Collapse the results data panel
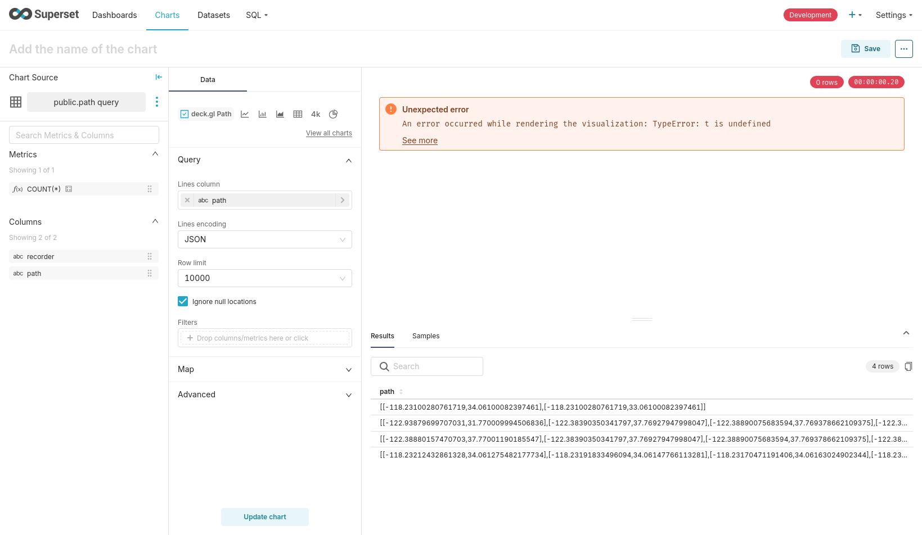Viewport: 922px width, 535px height. [906, 333]
